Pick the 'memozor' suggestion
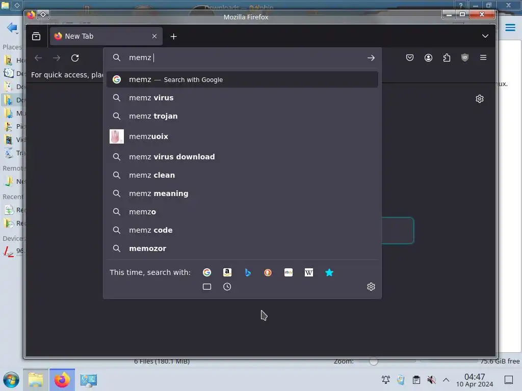The width and height of the screenshot is (522, 391). pyautogui.click(x=242, y=248)
